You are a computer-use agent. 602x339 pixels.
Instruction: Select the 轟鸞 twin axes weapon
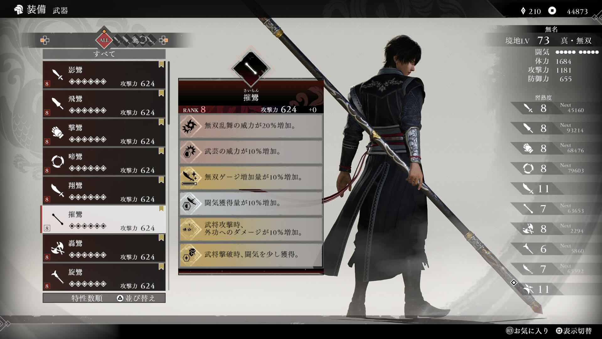(x=104, y=248)
